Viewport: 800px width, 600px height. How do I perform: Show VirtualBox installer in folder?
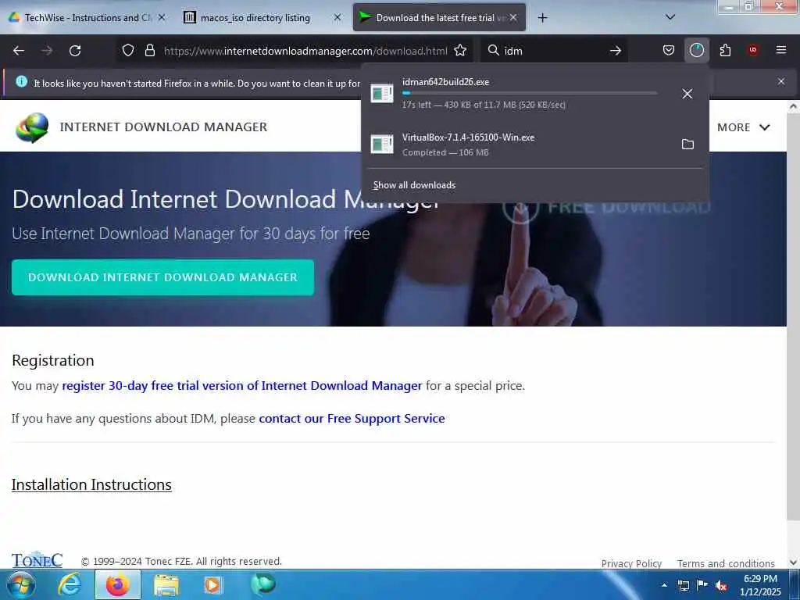(687, 145)
